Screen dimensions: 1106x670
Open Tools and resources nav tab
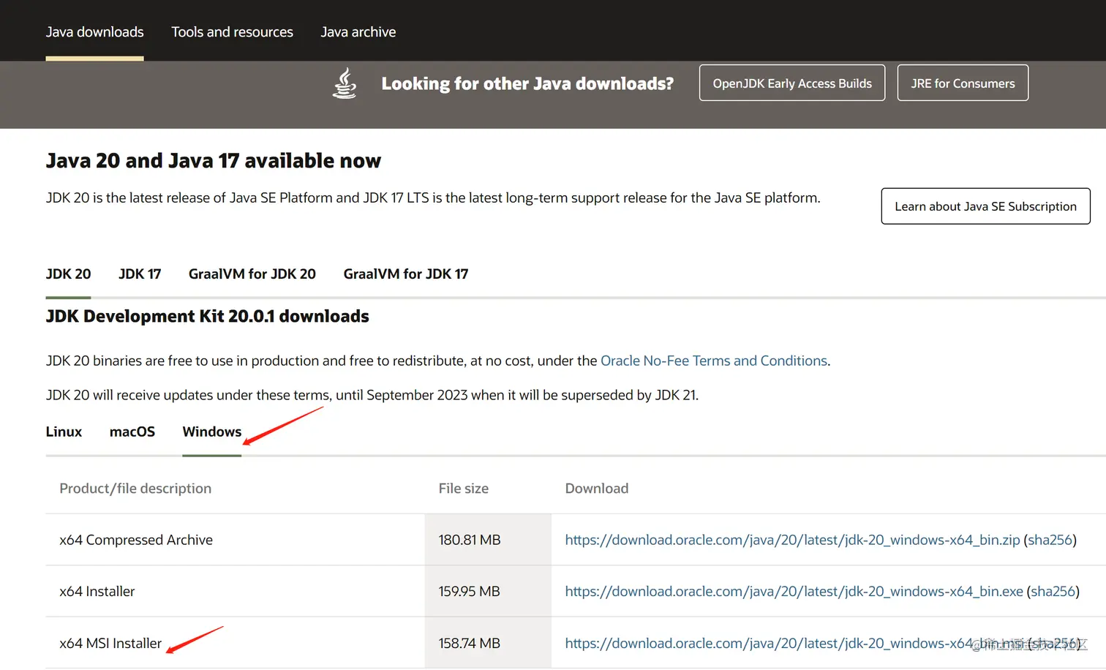[232, 32]
